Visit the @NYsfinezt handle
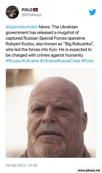Screen dimensions: 102x173 pos(32,15)
